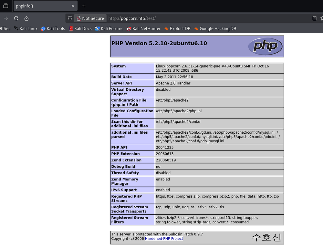Toggle reader view icon in the address bar
The height and width of the screenshot is (247, 323).
(x=314, y=18)
